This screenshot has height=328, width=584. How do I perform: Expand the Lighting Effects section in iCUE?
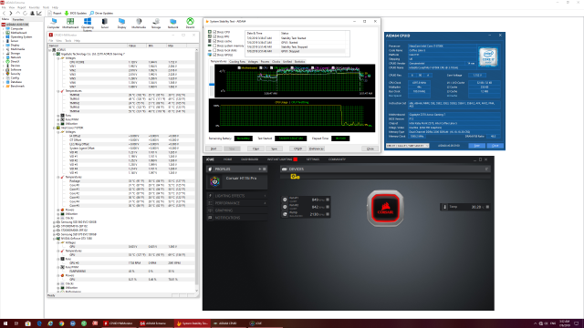237,196
